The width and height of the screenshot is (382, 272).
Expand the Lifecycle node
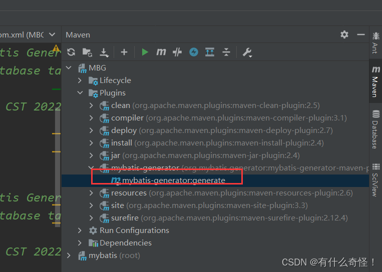click(80, 80)
